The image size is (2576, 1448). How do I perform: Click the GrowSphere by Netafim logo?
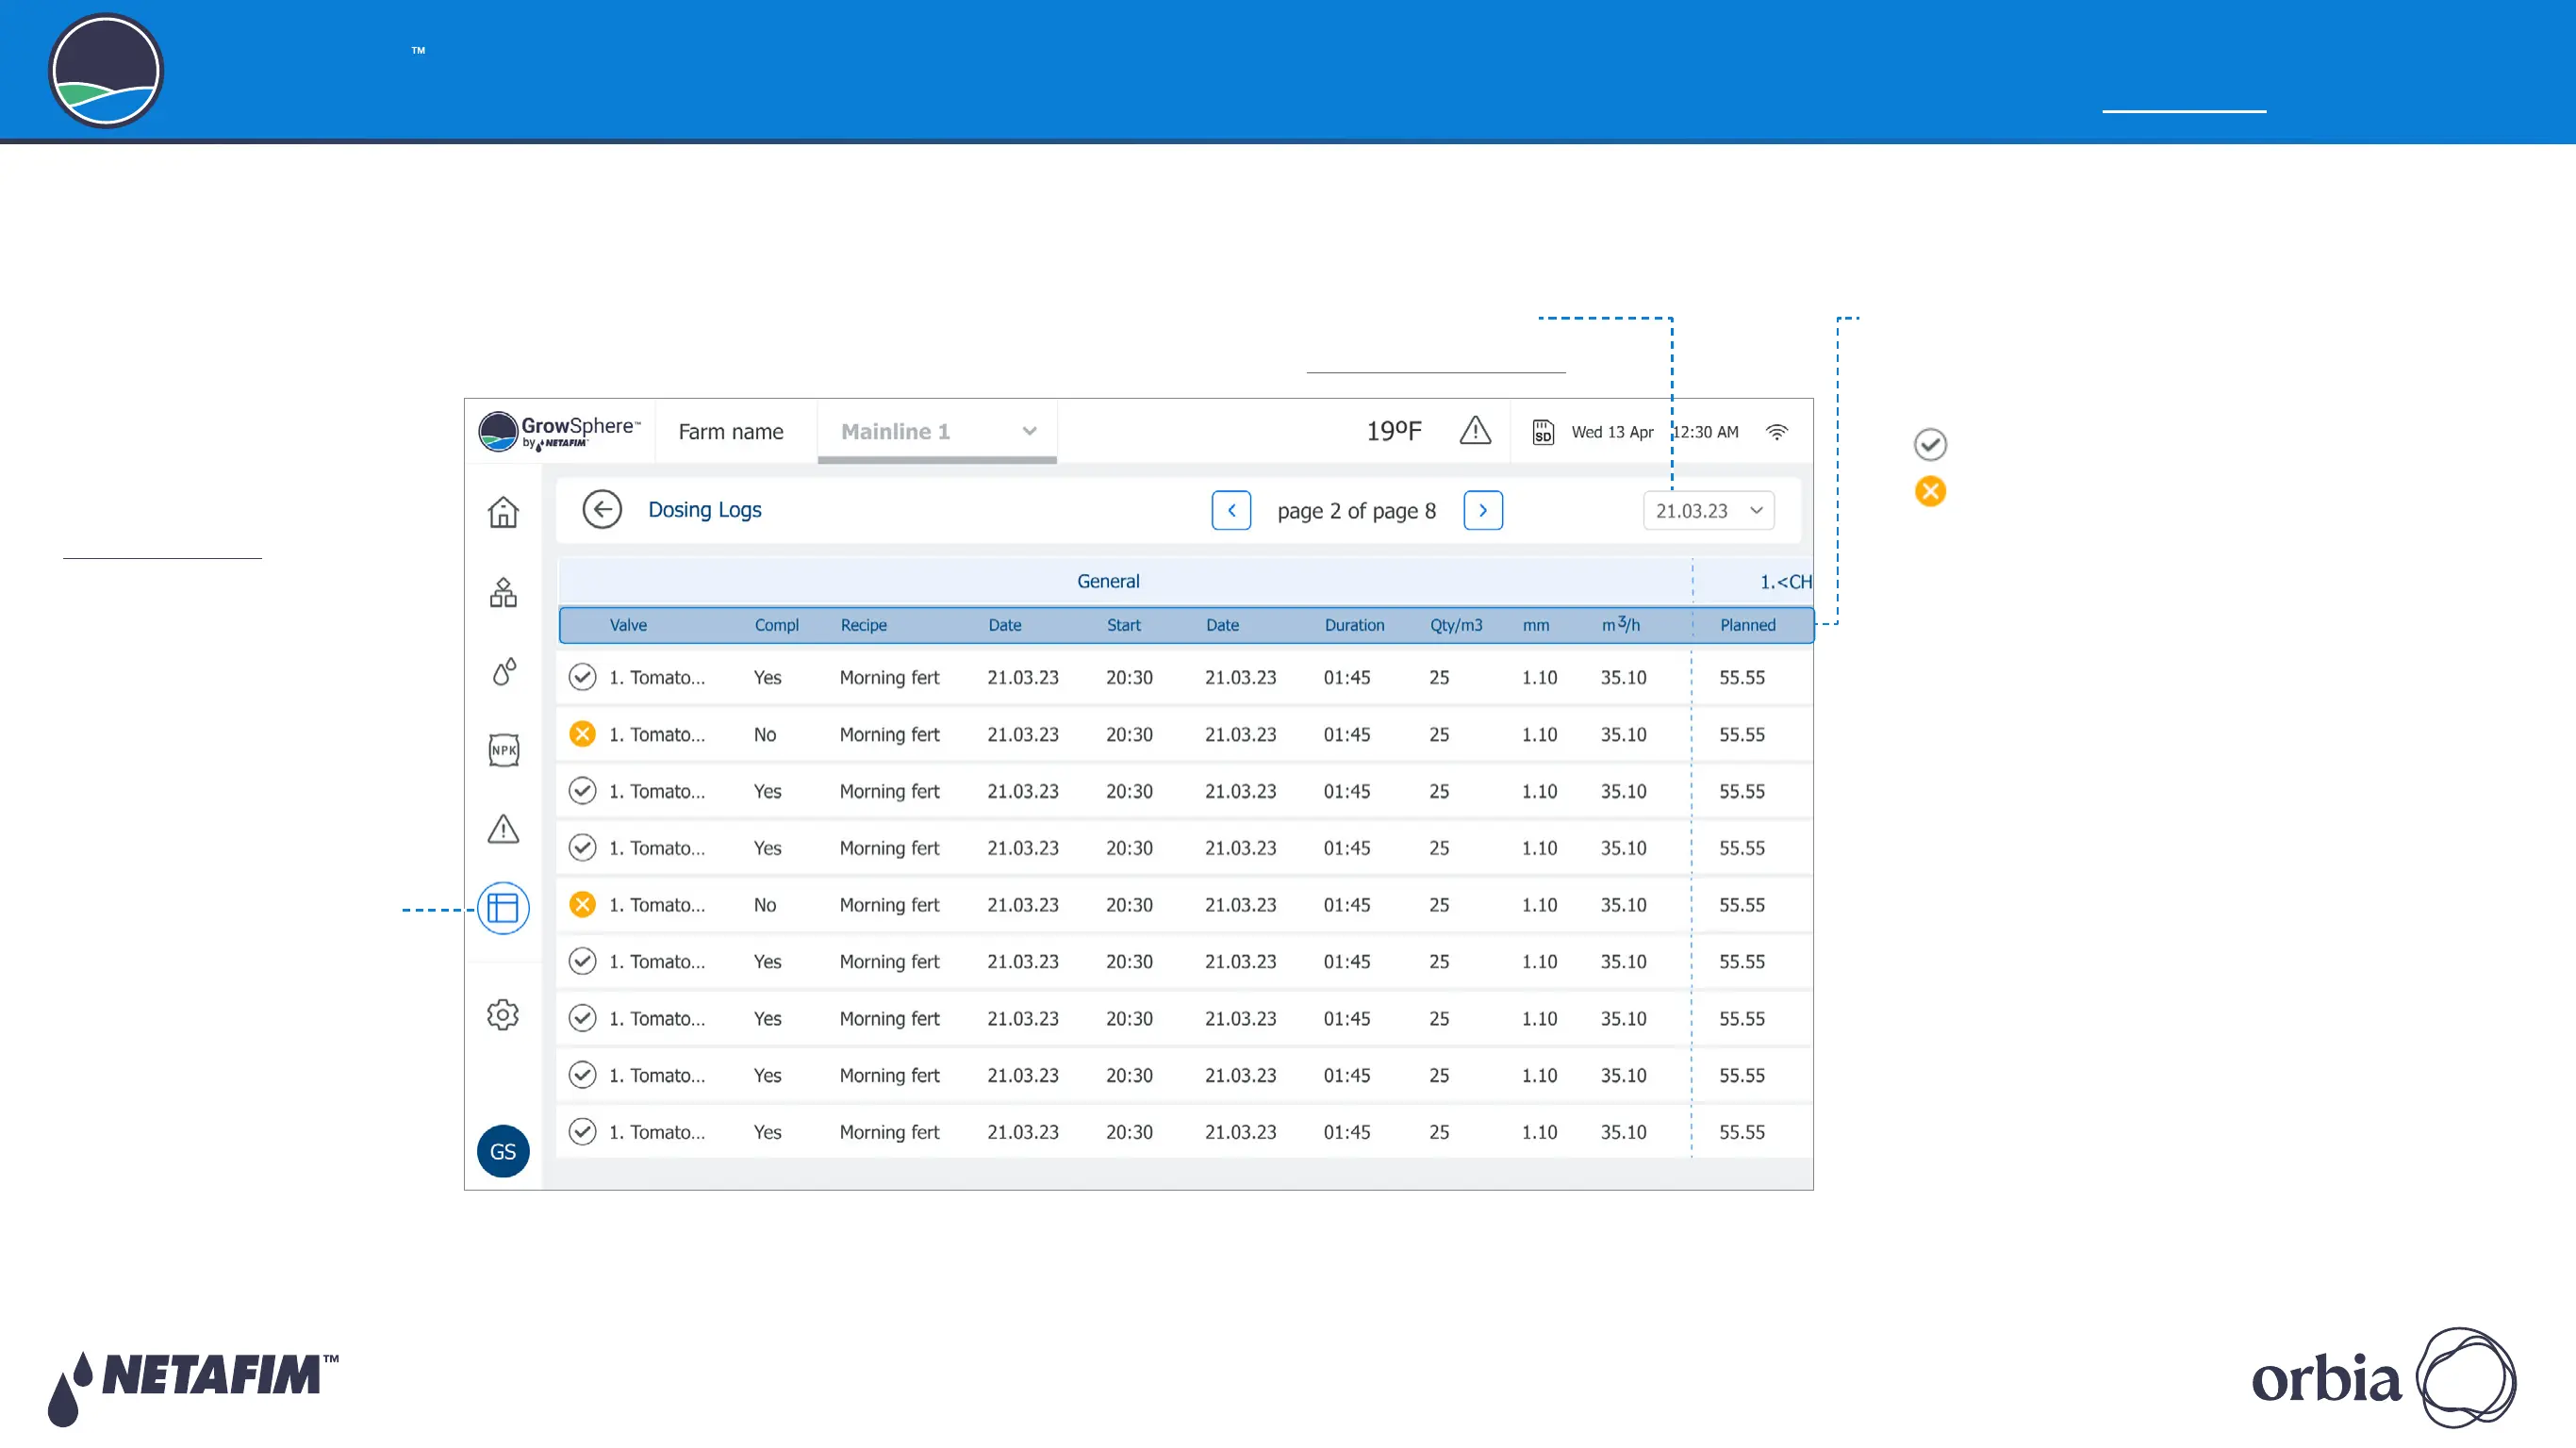pos(559,432)
